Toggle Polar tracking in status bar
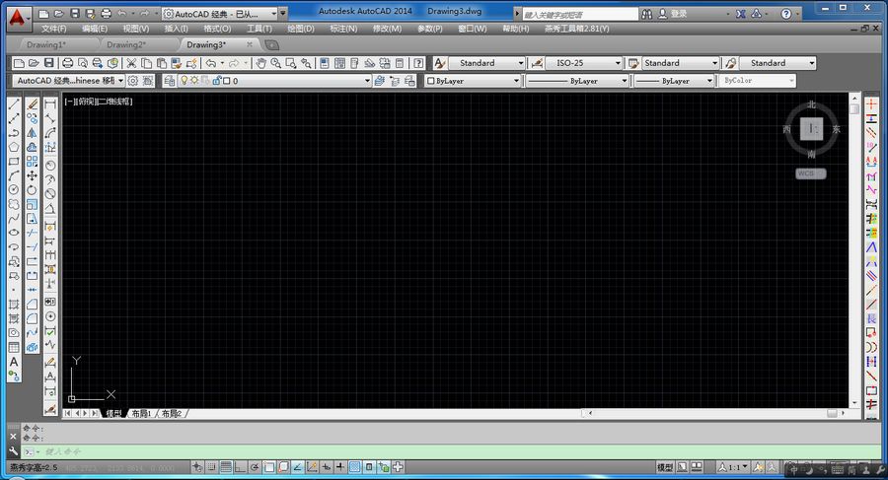This screenshot has width=888, height=480. pos(255,467)
